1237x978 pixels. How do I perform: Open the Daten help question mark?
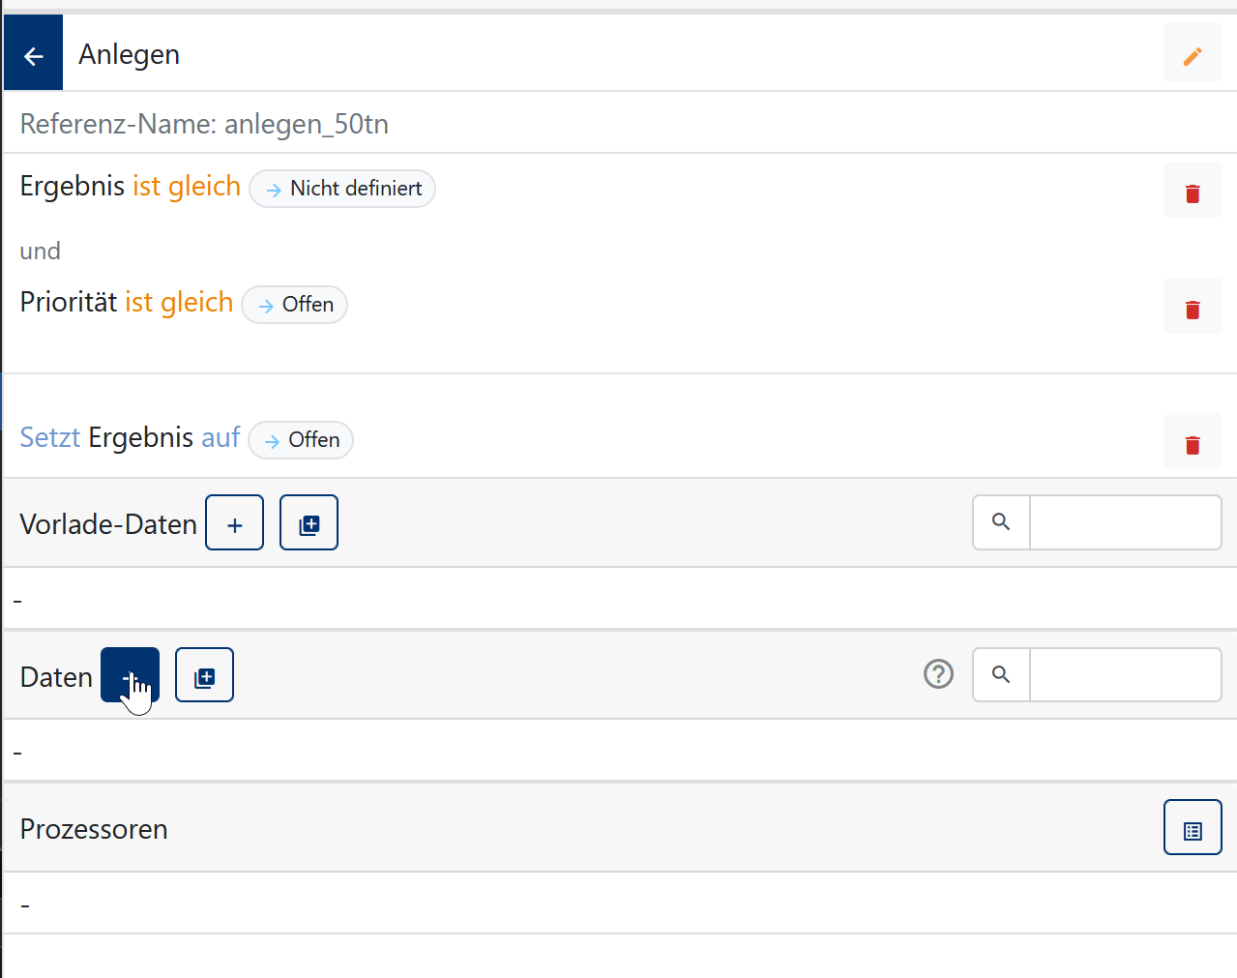938,673
